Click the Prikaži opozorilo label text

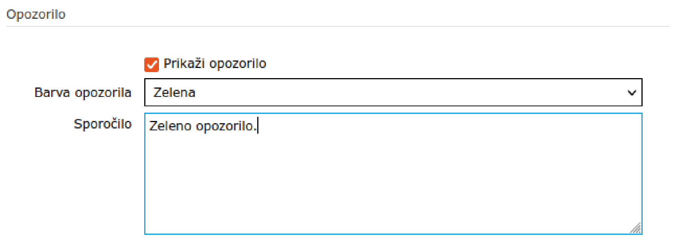(215, 64)
